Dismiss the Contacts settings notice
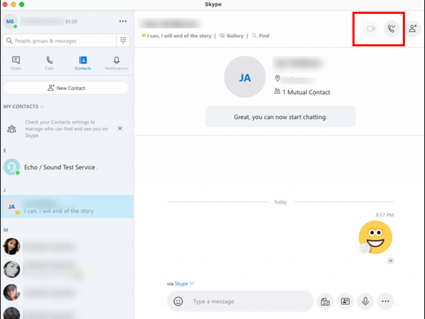The image size is (425, 319). pos(120,129)
